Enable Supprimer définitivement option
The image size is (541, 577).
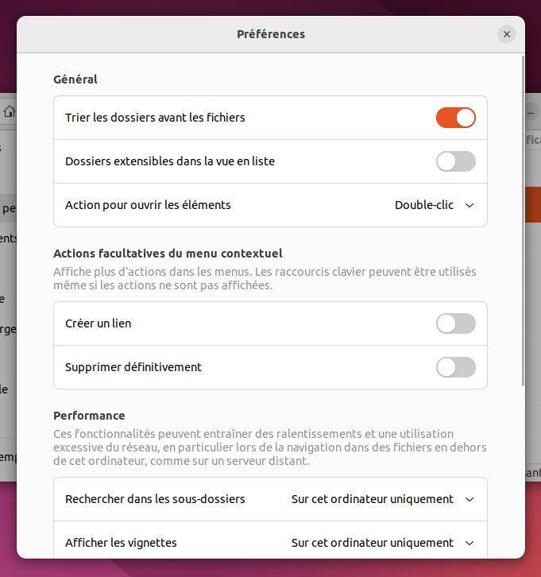(x=456, y=367)
